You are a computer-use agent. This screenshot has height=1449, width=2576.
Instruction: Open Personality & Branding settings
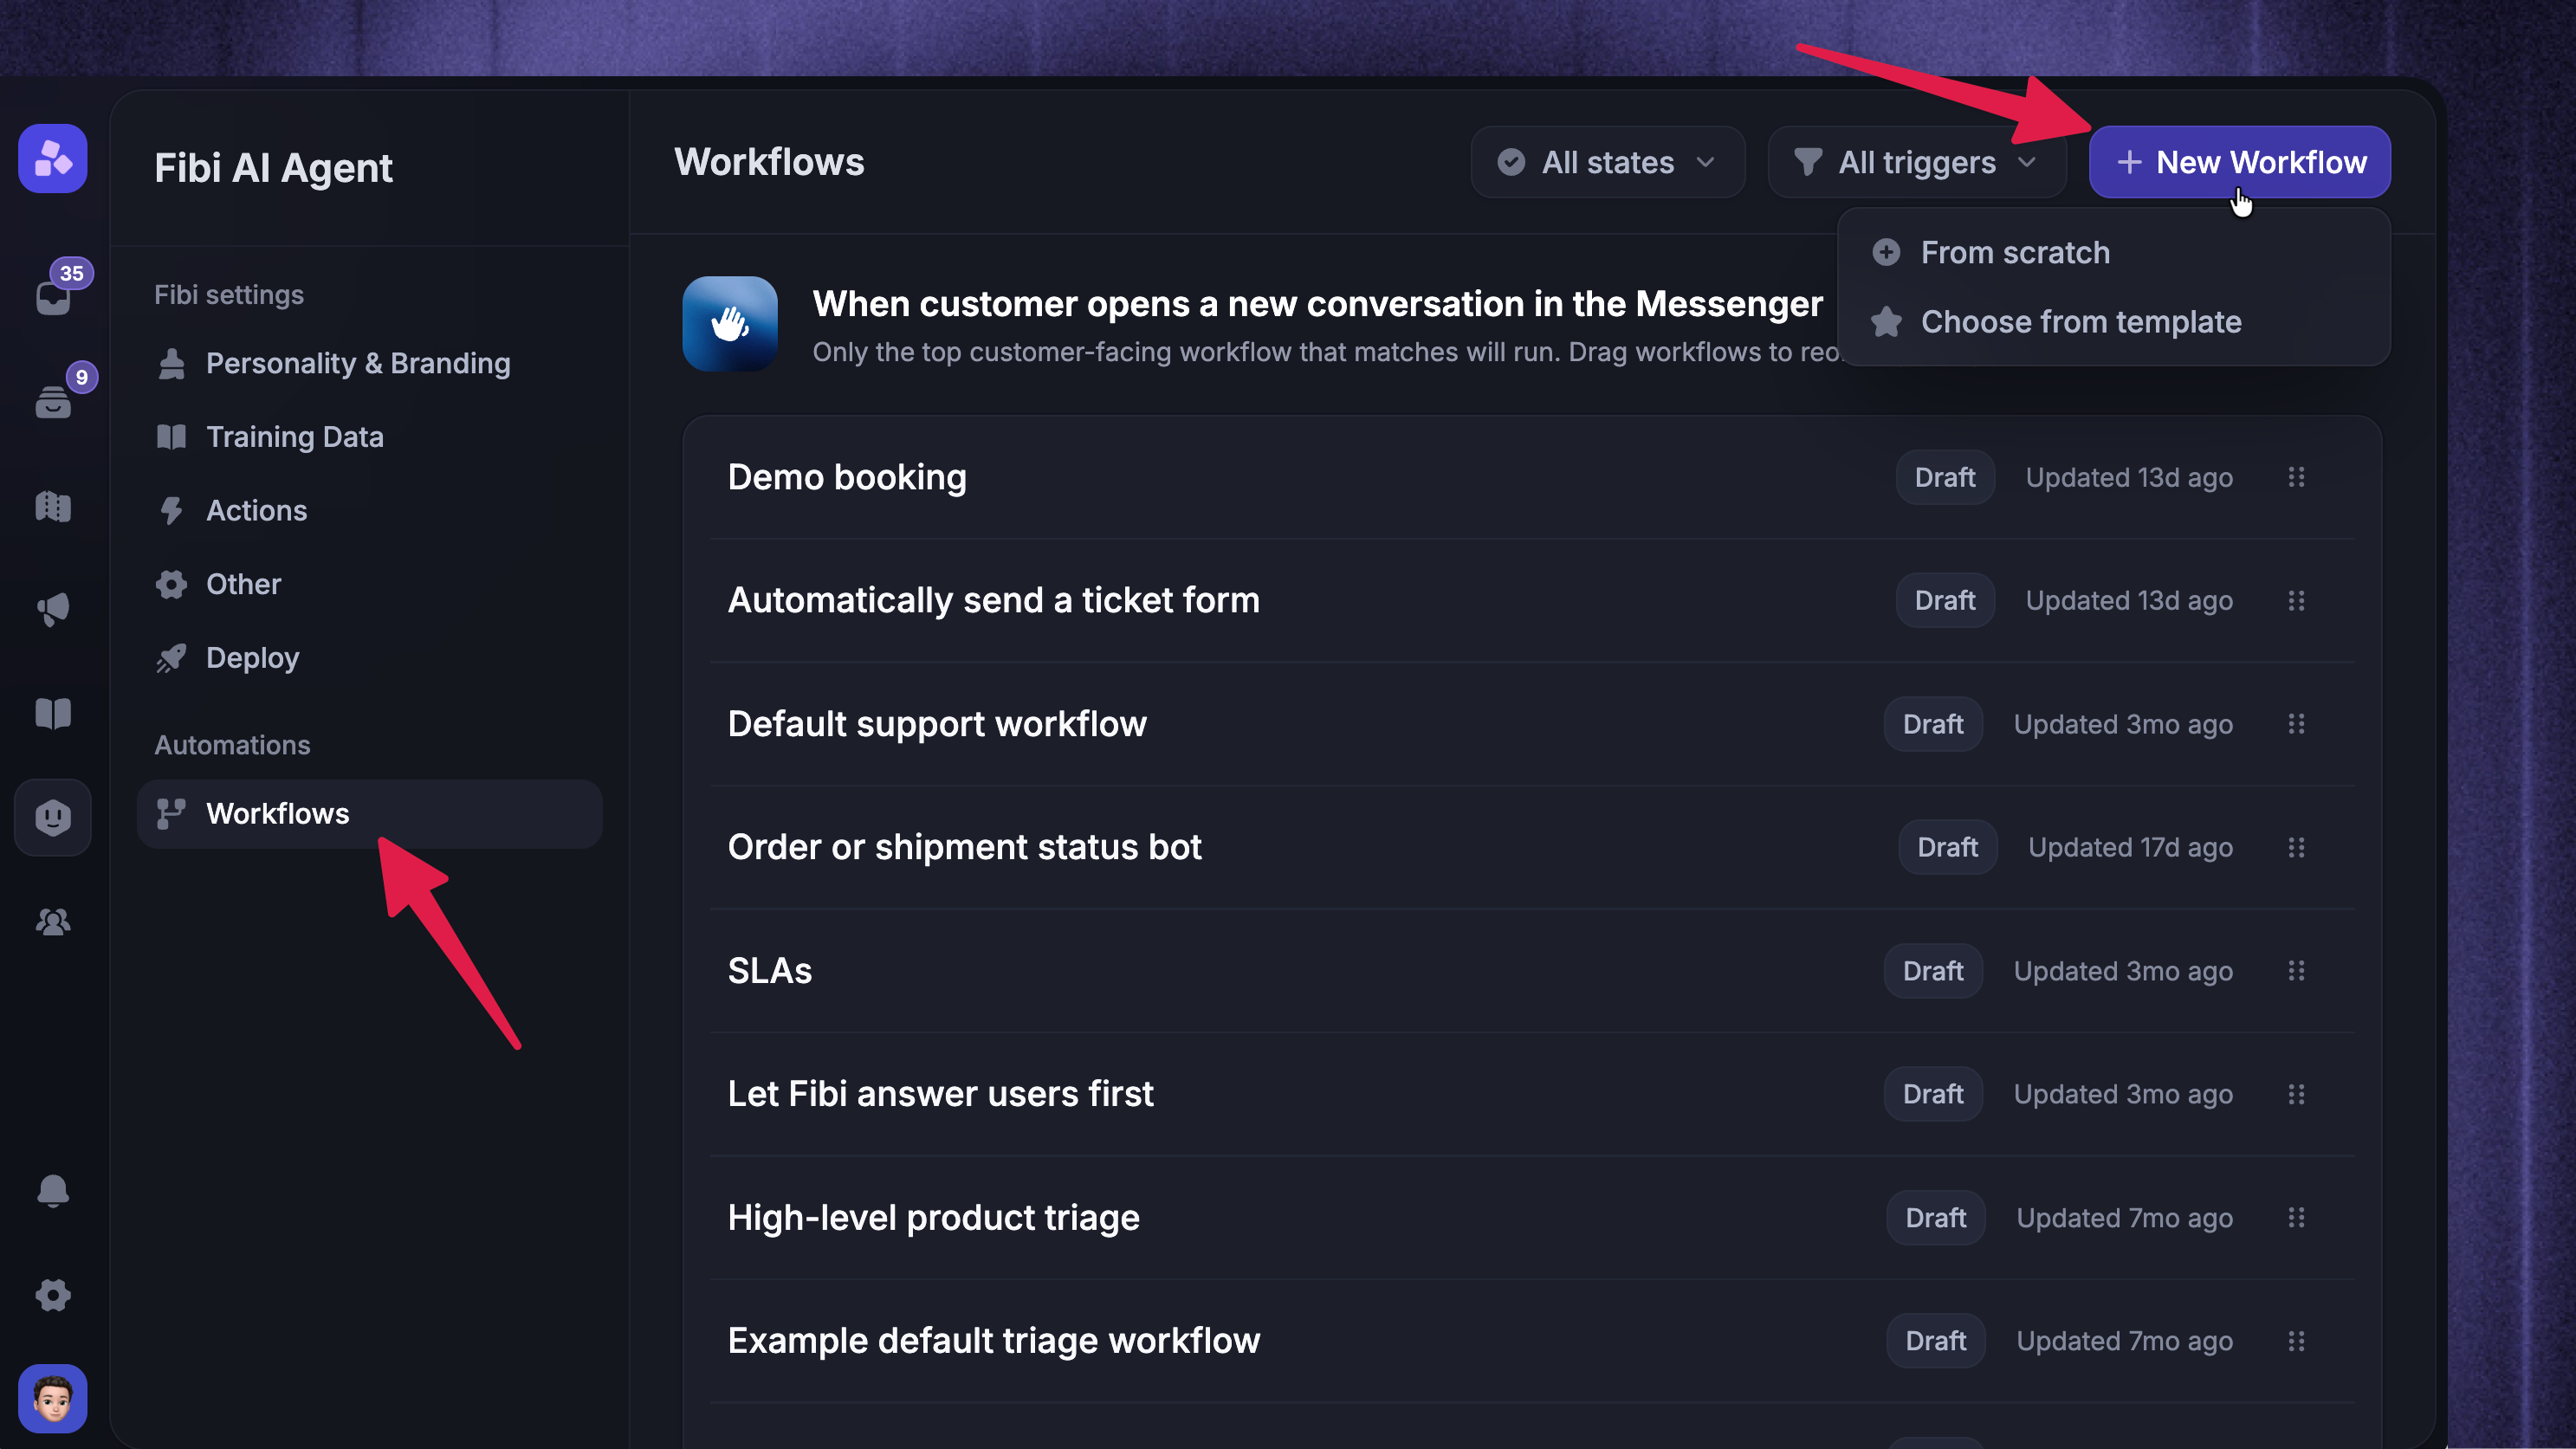pos(369,363)
